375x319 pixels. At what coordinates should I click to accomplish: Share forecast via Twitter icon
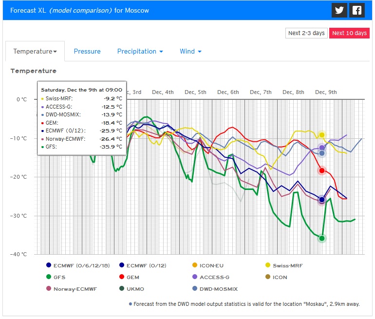339,10
